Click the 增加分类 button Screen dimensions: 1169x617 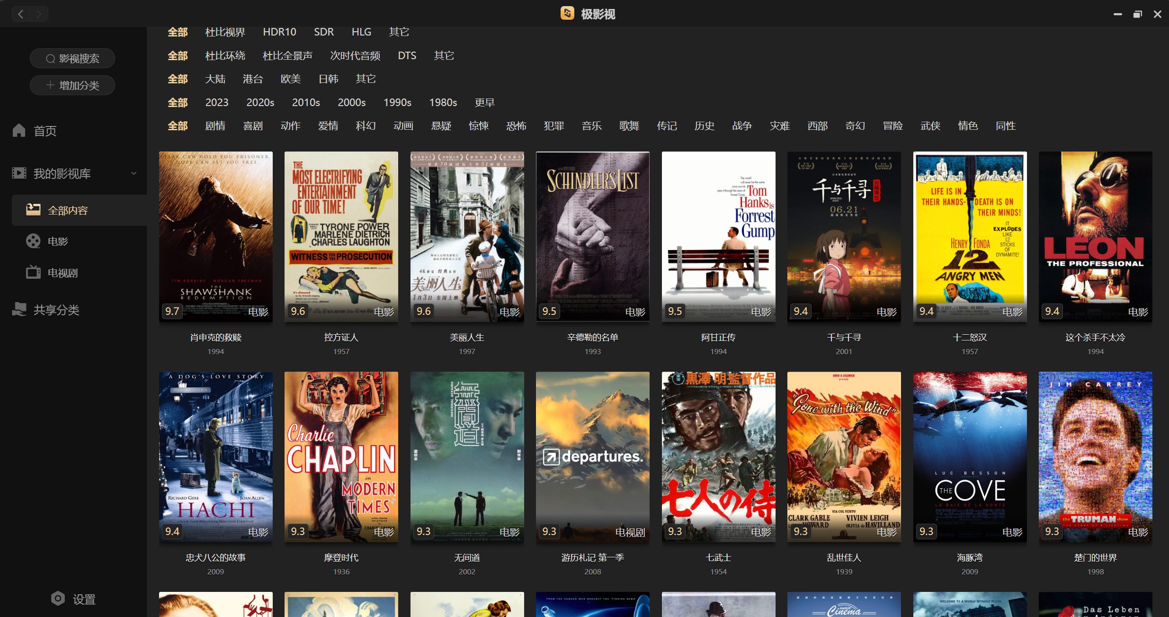point(72,85)
